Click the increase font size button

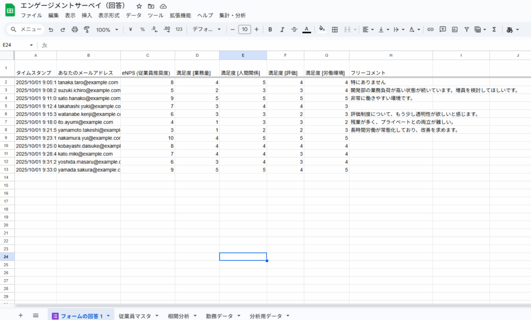pos(256,30)
